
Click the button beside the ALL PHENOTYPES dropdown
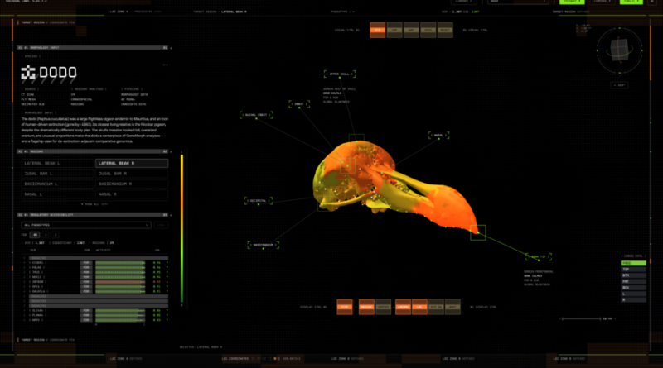pyautogui.click(x=161, y=225)
